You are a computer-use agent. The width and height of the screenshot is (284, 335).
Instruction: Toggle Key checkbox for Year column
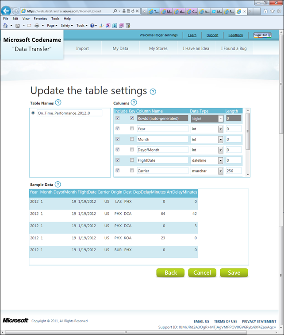[132, 129]
